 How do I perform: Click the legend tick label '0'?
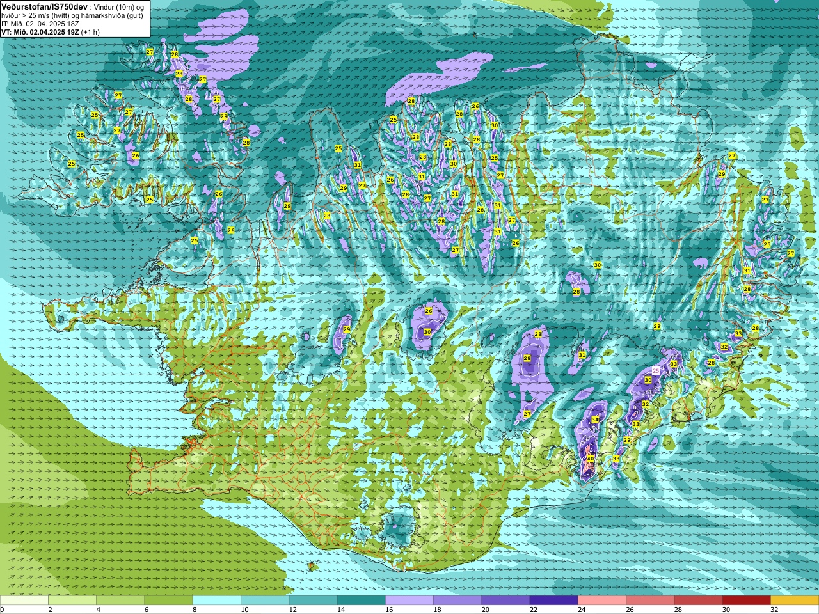(x=2, y=610)
